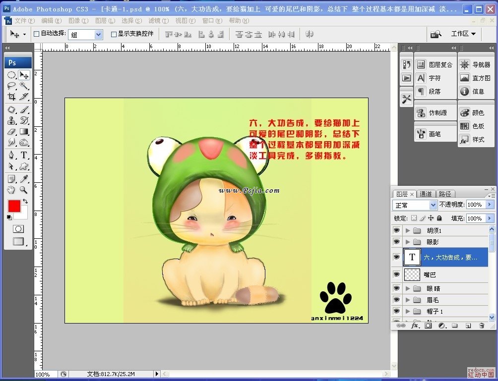The height and width of the screenshot is (381, 498).
Task: Click the delete layer trash icon
Action: [x=481, y=326]
